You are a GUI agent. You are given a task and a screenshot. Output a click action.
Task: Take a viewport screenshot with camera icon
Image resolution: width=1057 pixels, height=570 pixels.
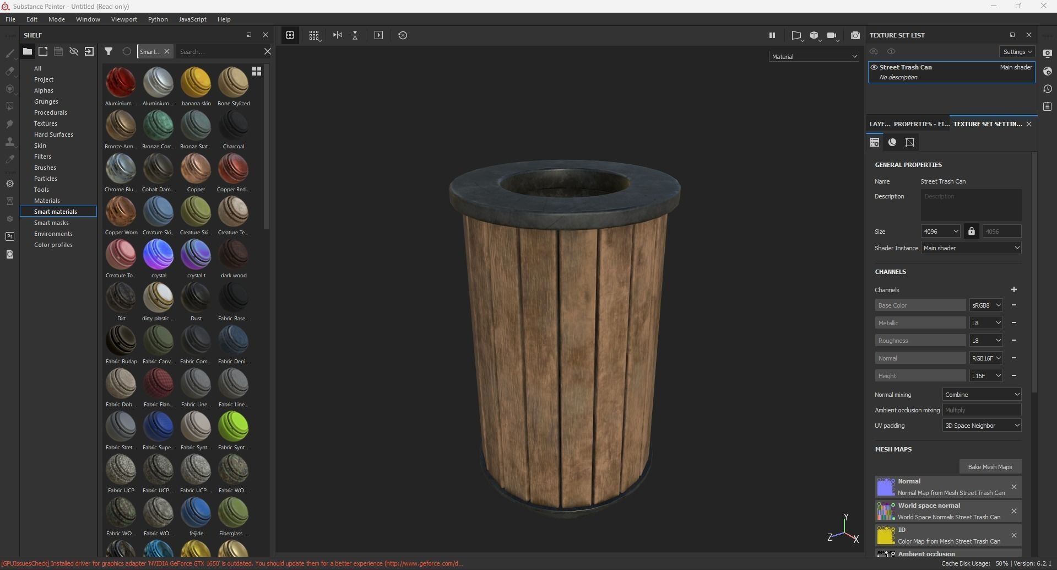point(855,35)
